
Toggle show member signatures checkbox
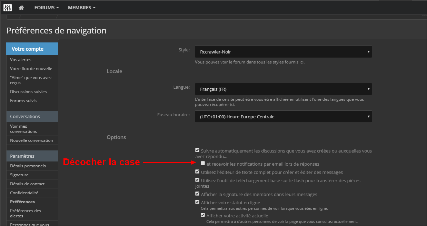coord(197,194)
